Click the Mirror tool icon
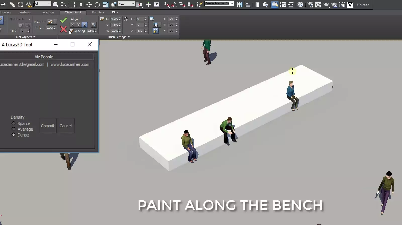The width and height of the screenshot is (402, 225). click(239, 4)
